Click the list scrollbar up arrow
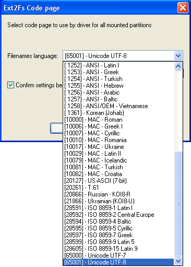Screen dimensions: 191x267 178,66
